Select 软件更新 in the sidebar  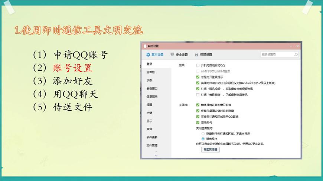coord(156,137)
